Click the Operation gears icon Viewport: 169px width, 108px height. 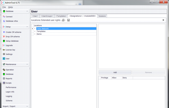pyautogui.click(x=4, y=70)
